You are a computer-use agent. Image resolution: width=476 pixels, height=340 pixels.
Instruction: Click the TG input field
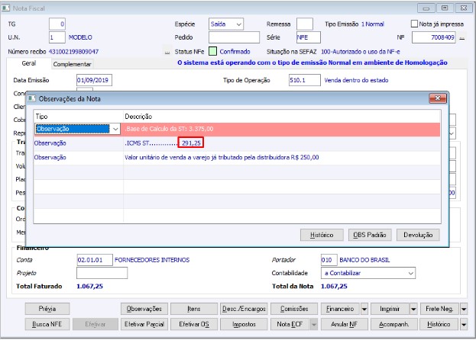57,24
